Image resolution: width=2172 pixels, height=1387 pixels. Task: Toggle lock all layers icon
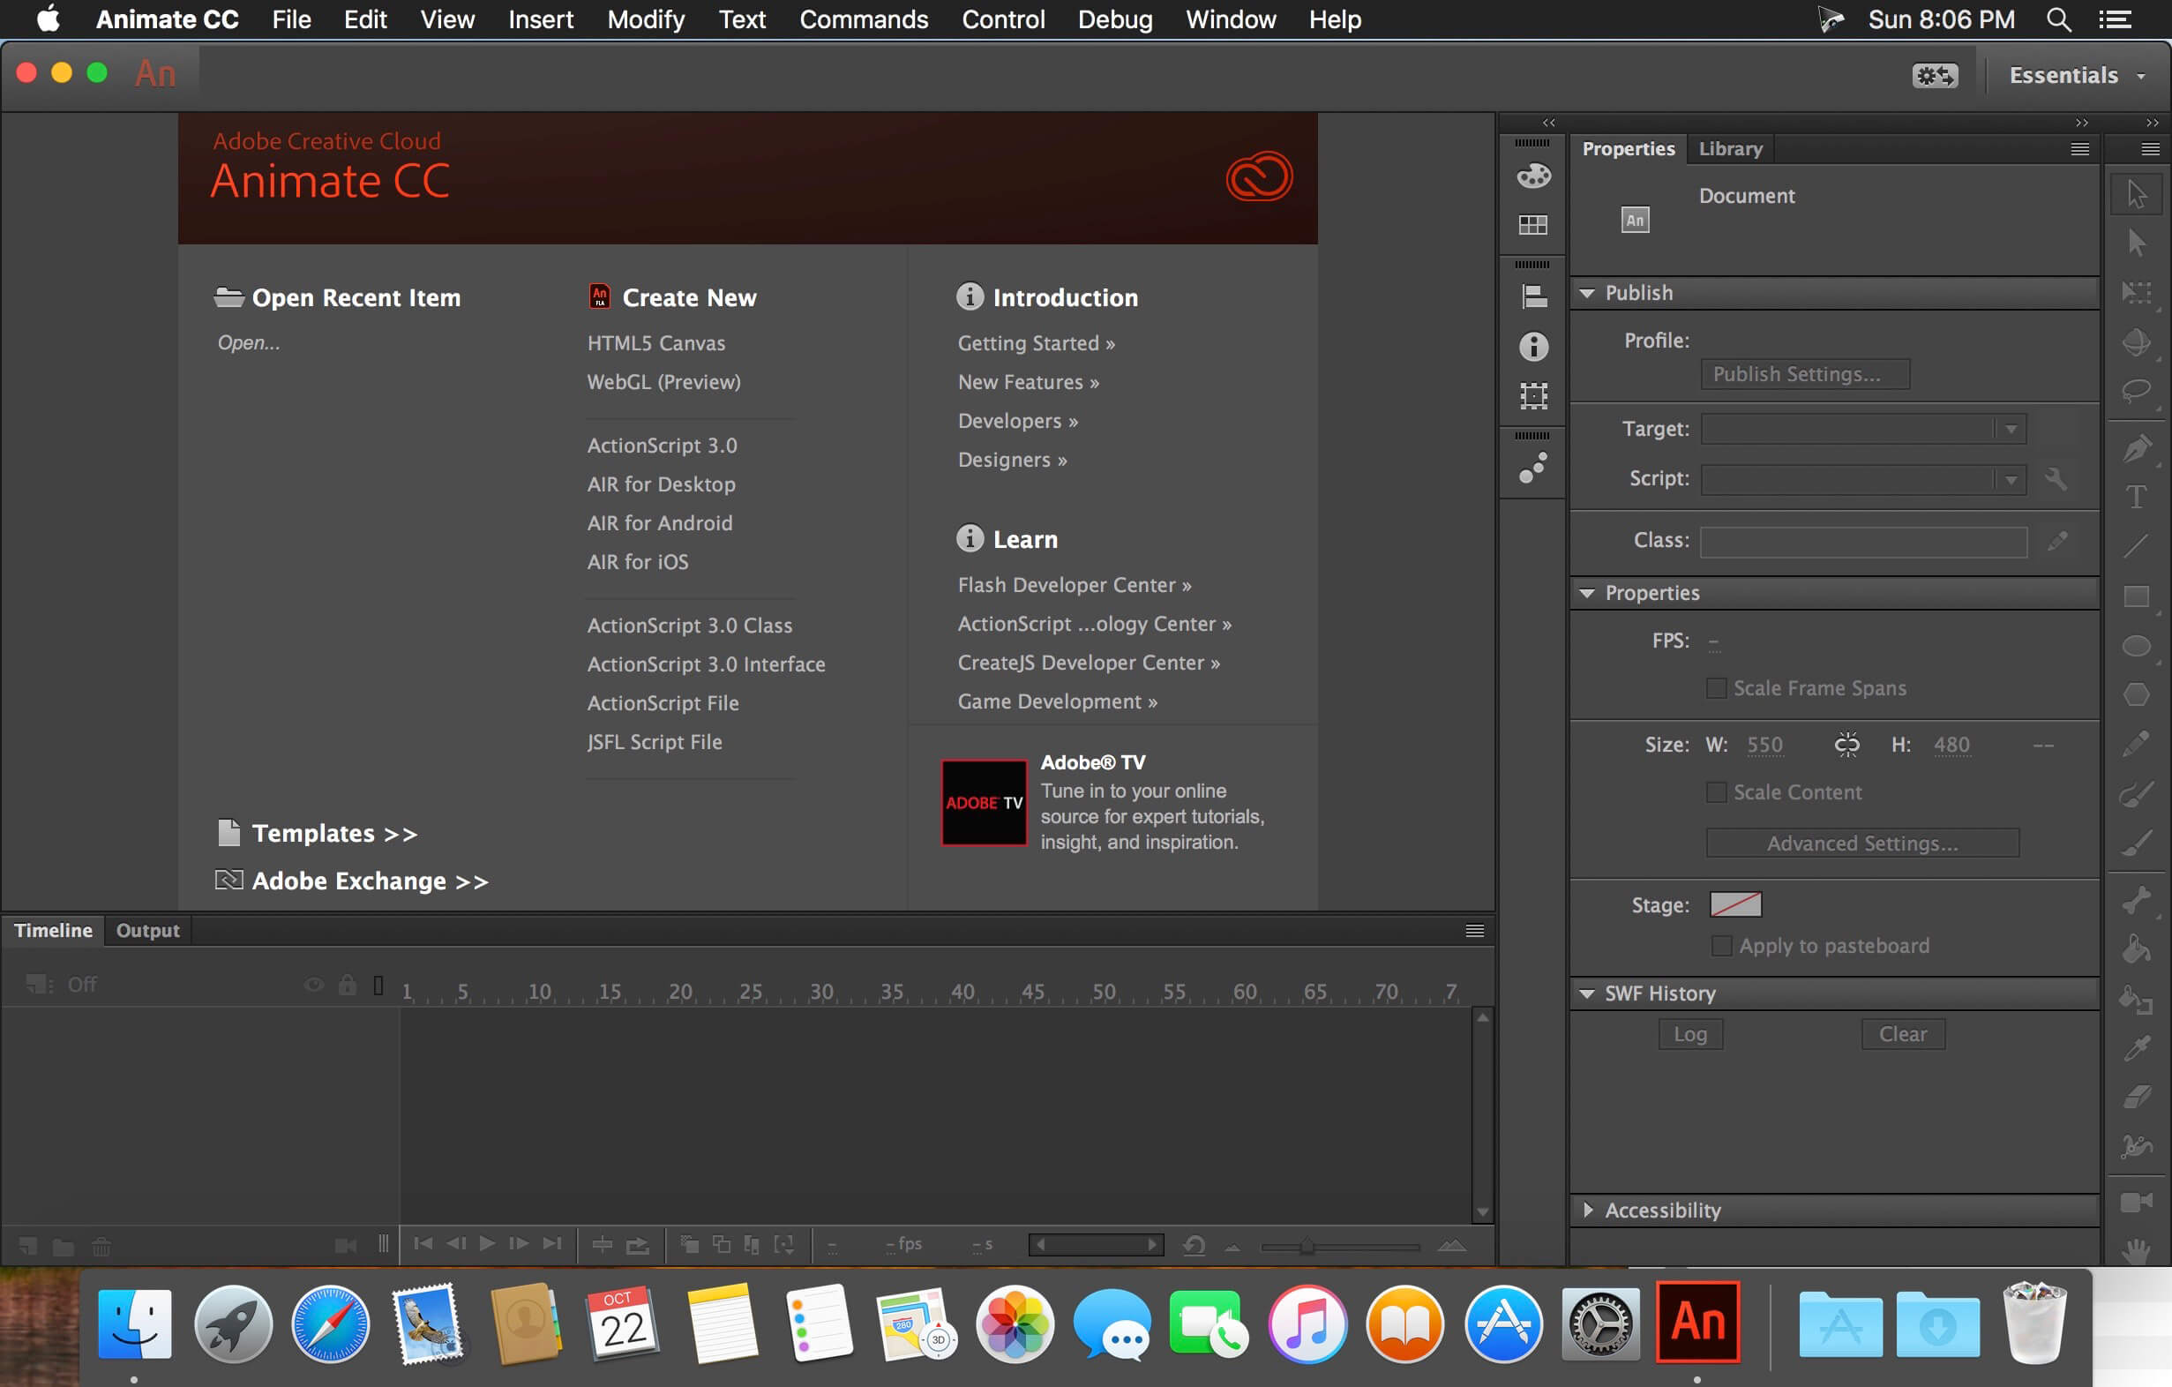coord(348,985)
